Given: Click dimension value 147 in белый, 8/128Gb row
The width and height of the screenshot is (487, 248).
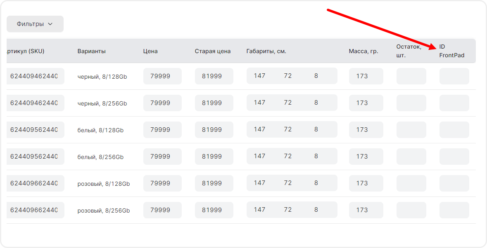Looking at the screenshot, I should (259, 129).
